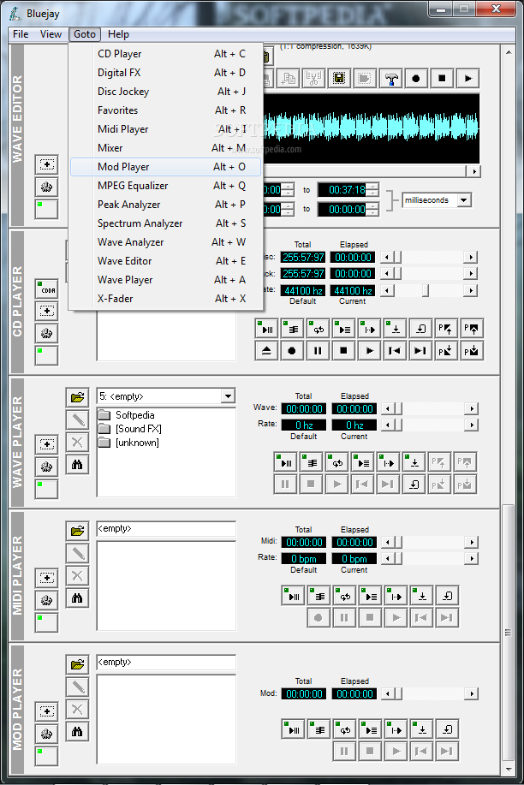Toggle play/pause mode button in Wave Player

(285, 462)
